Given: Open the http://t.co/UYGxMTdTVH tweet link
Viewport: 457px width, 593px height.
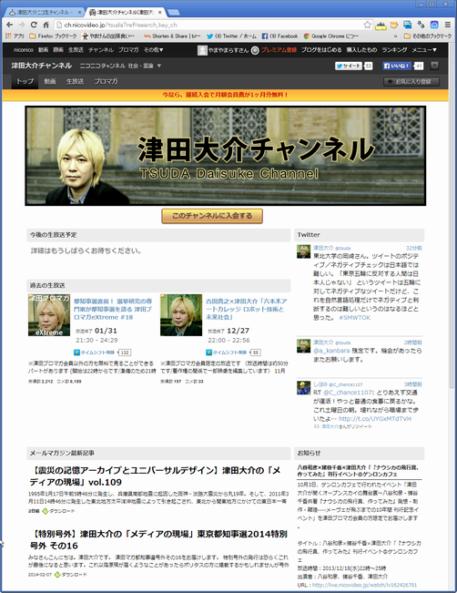Looking at the screenshot, I should (374, 419).
